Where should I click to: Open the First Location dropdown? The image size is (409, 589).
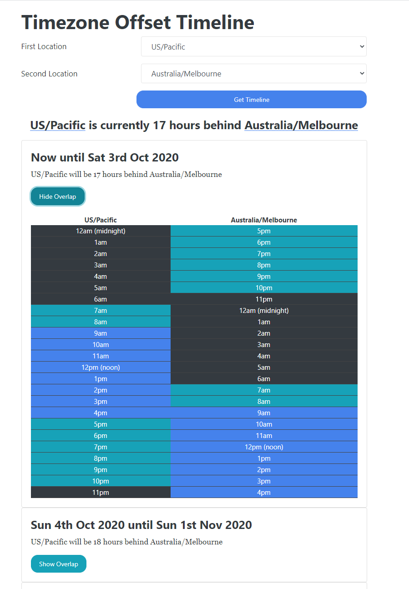click(253, 46)
